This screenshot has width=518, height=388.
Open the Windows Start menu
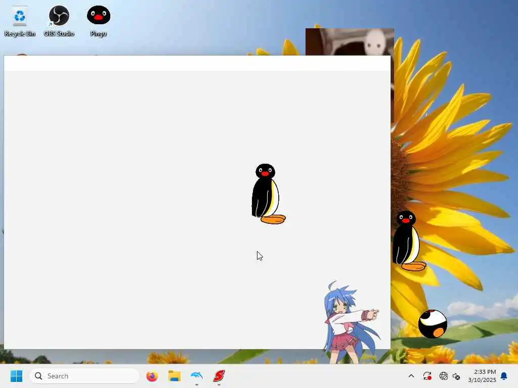pos(16,376)
